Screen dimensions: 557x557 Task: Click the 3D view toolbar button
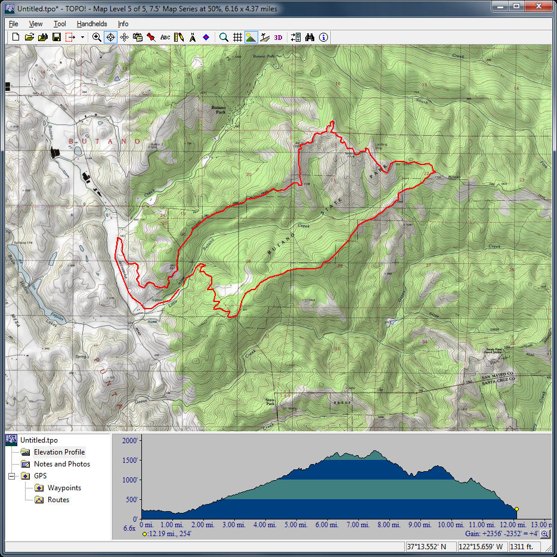278,37
